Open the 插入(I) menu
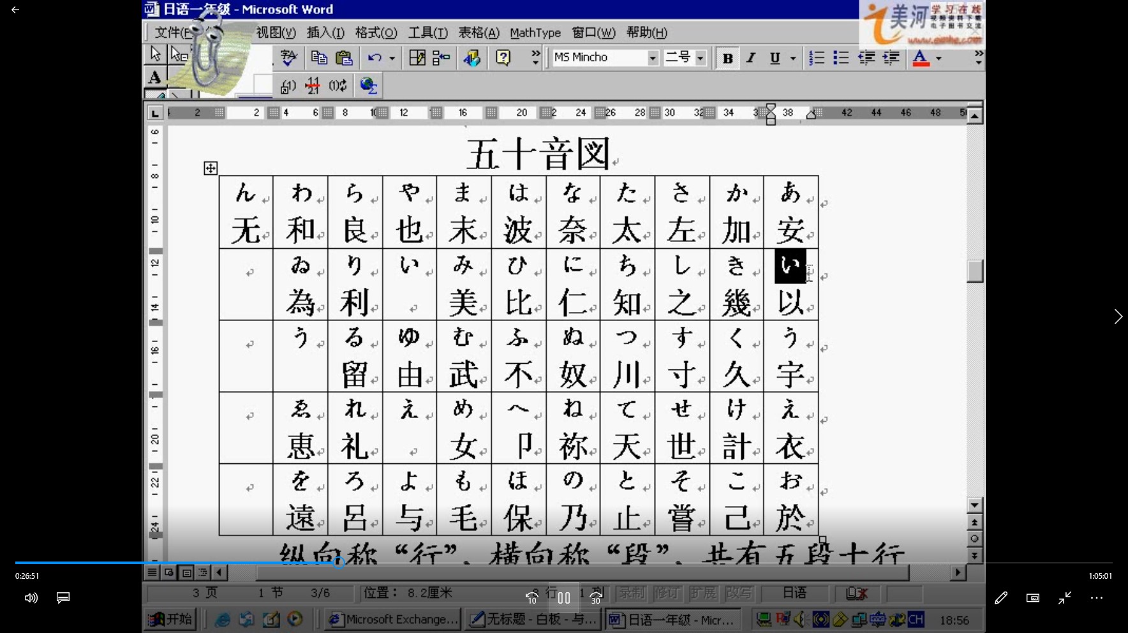 point(325,33)
